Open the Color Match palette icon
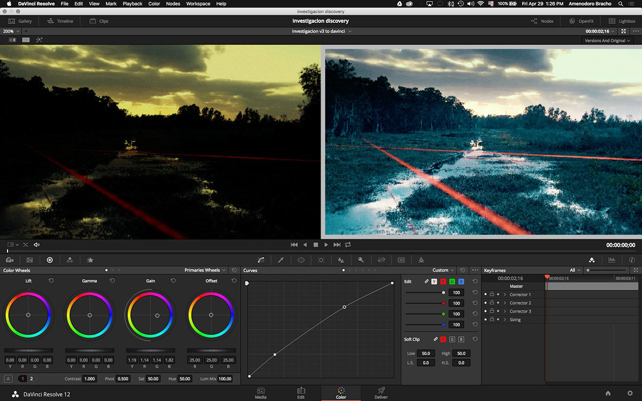This screenshot has height=401, width=642. pos(30,260)
